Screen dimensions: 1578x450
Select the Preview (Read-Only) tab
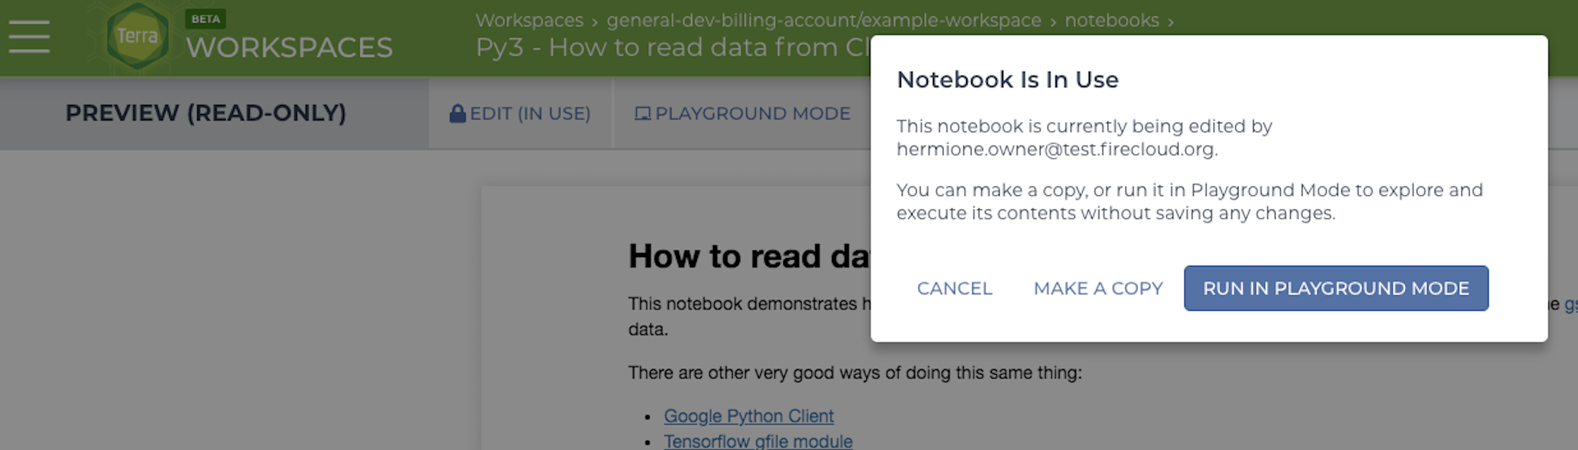tap(206, 113)
